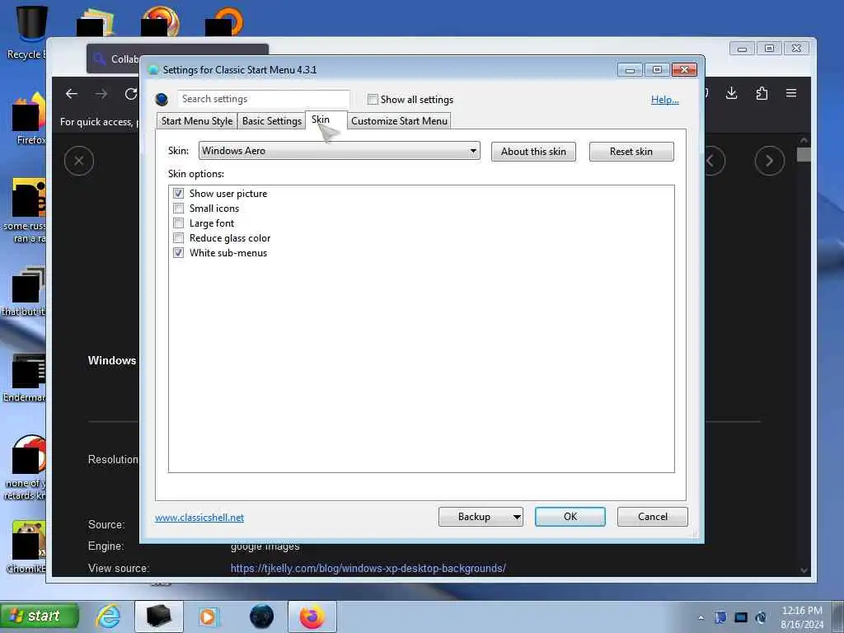The image size is (844, 633).
Task: Confirm settings with the OK button
Action: [570, 517]
